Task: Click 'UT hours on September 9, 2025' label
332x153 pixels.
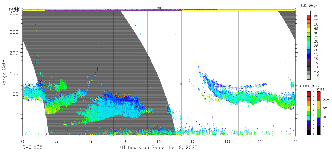Action: pos(159,148)
